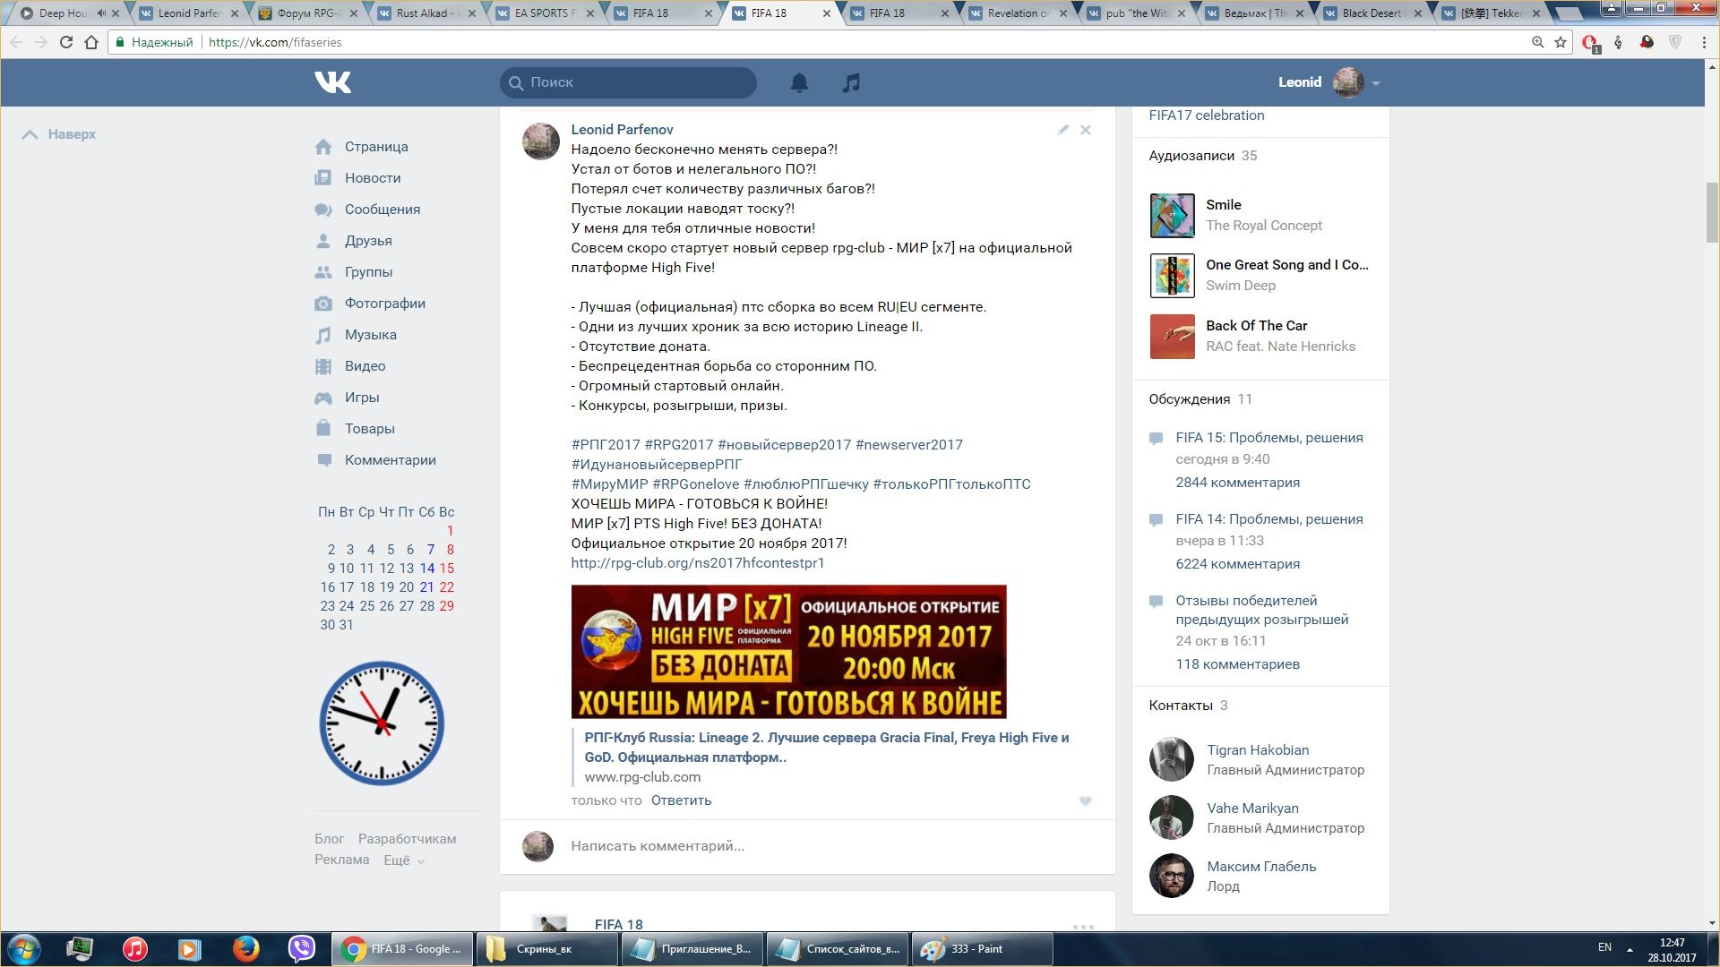Open Viber from the taskbar
This screenshot has width=1720, height=967.
(x=302, y=948)
